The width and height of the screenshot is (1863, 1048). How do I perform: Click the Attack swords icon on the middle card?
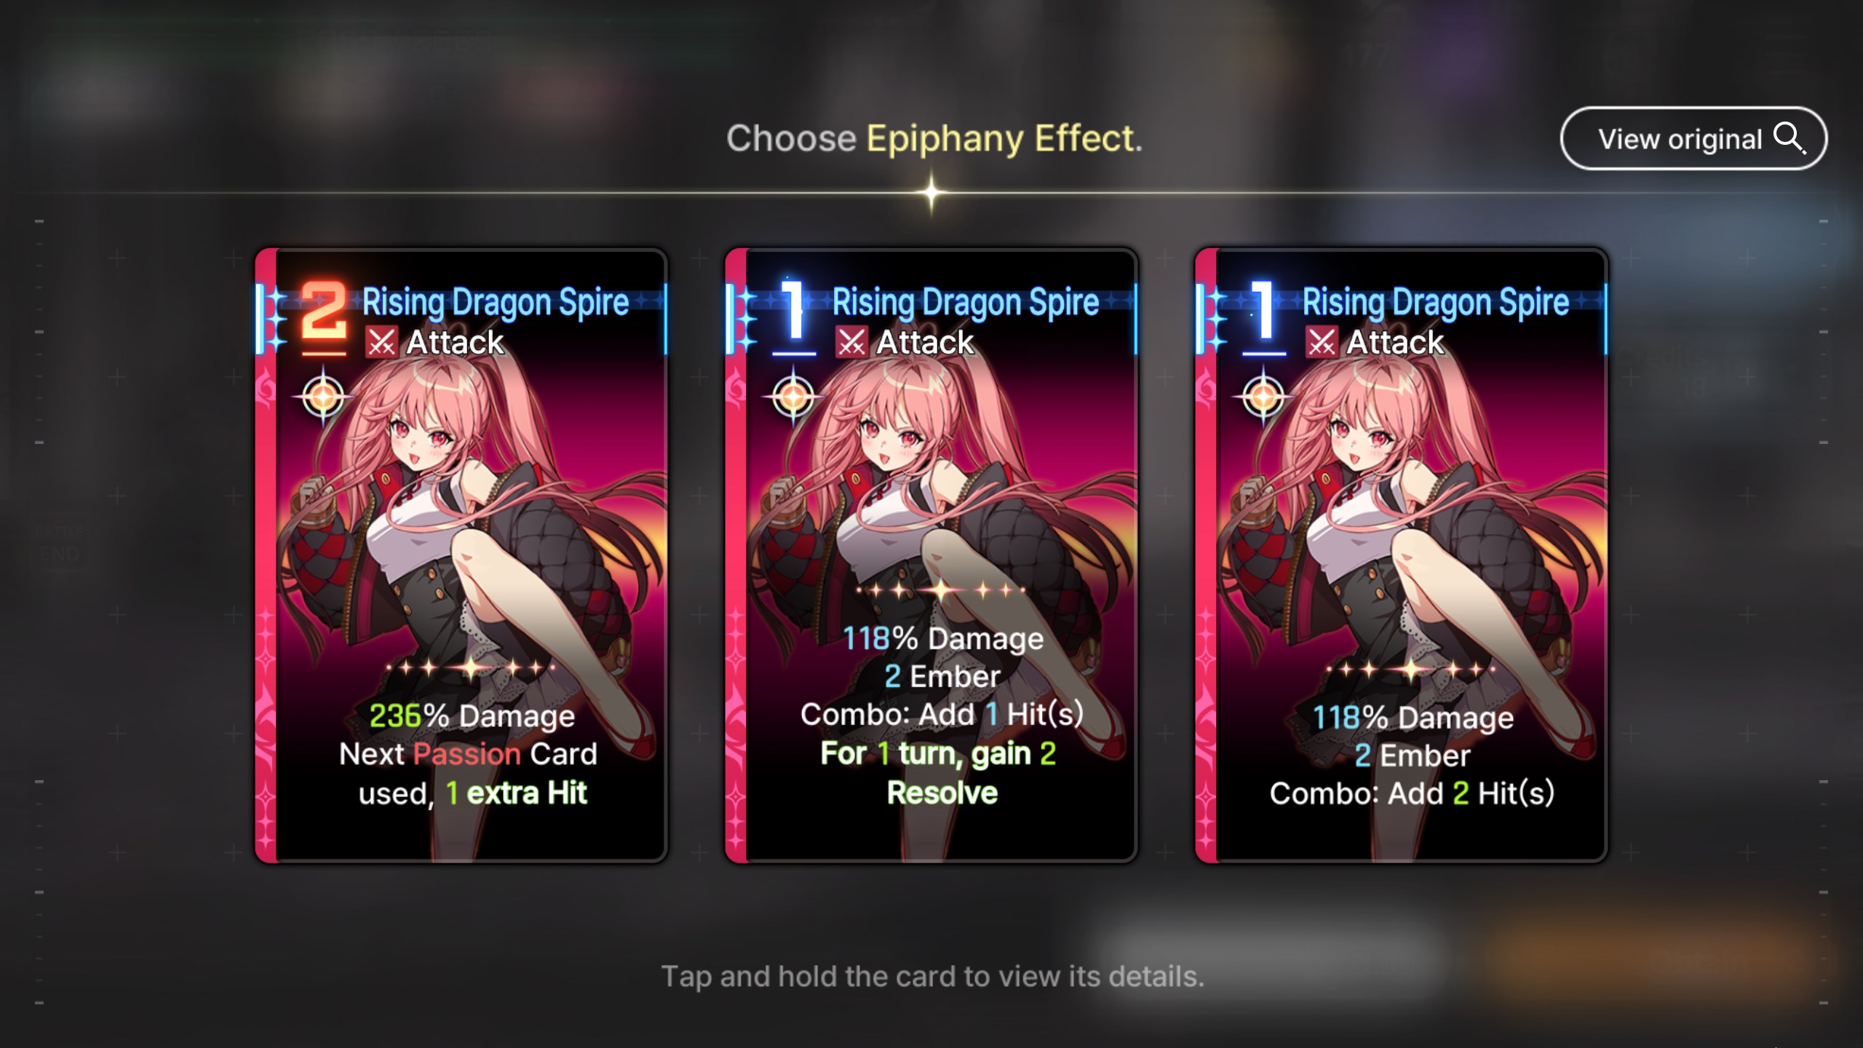click(x=851, y=342)
